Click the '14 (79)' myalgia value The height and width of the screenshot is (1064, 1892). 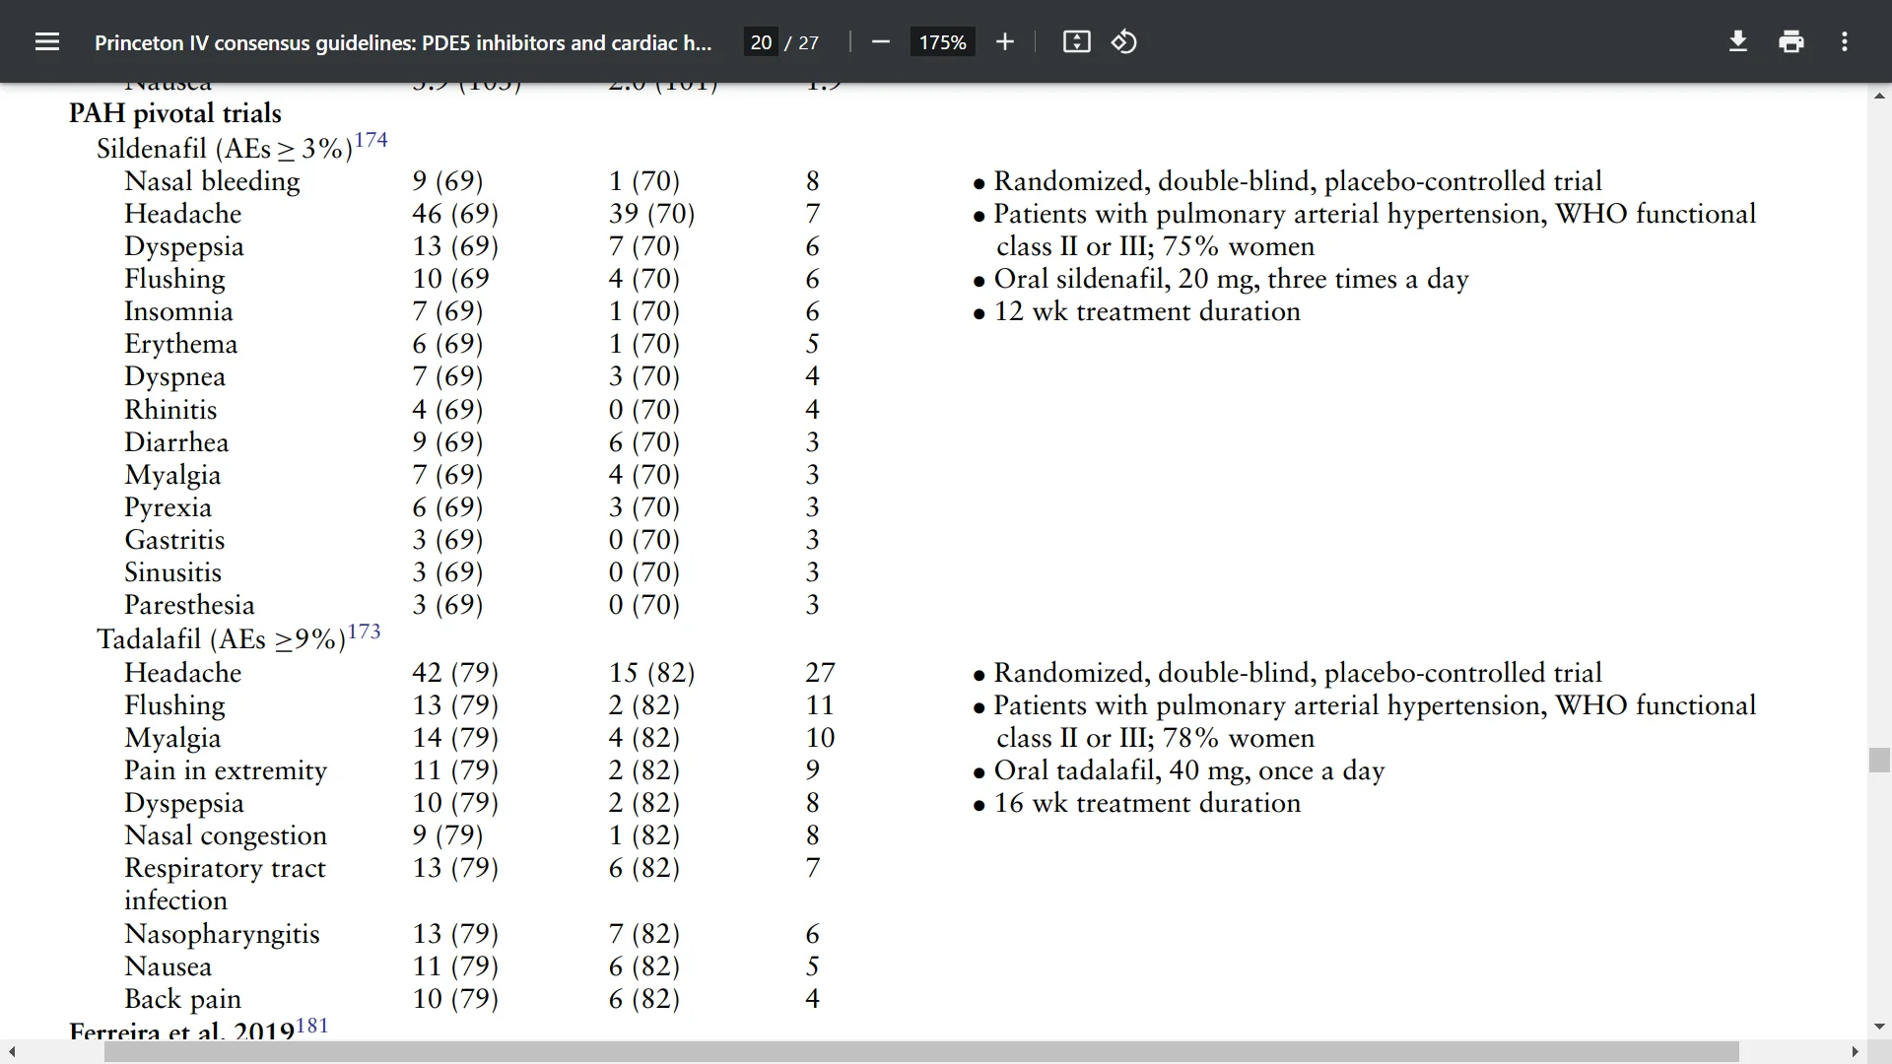455,738
